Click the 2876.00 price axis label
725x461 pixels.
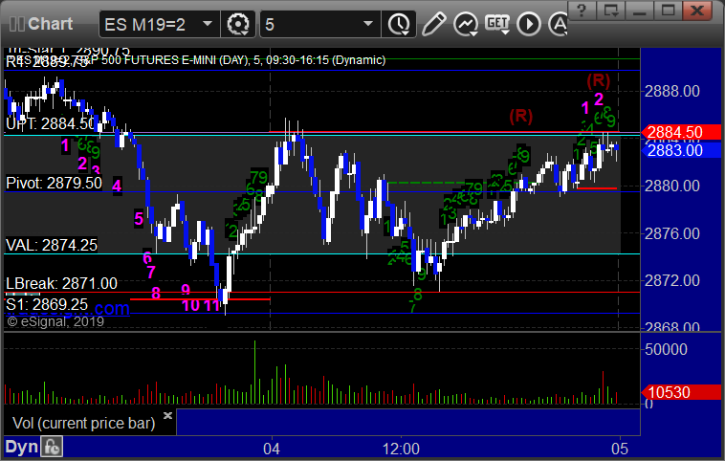672,233
